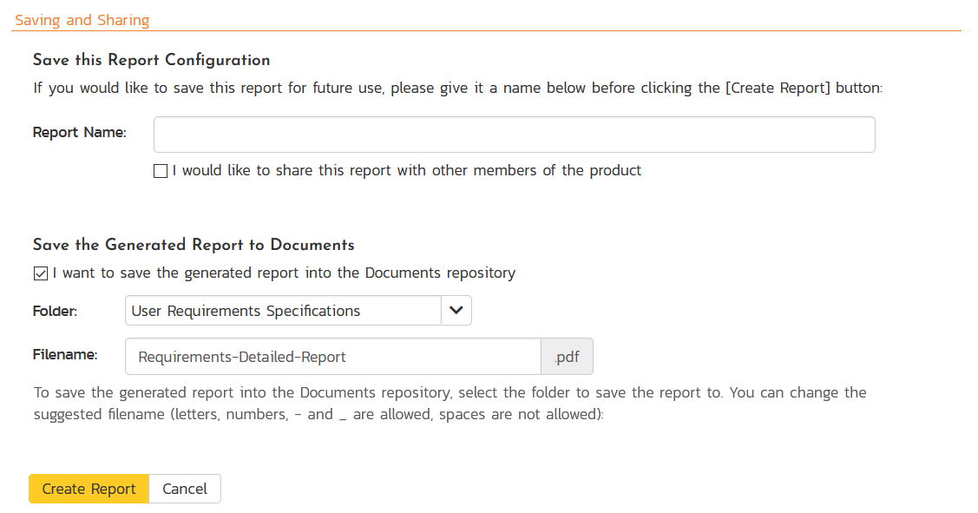This screenshot has height=513, width=978.
Task: Enable sharing report with other product members
Action: click(161, 171)
